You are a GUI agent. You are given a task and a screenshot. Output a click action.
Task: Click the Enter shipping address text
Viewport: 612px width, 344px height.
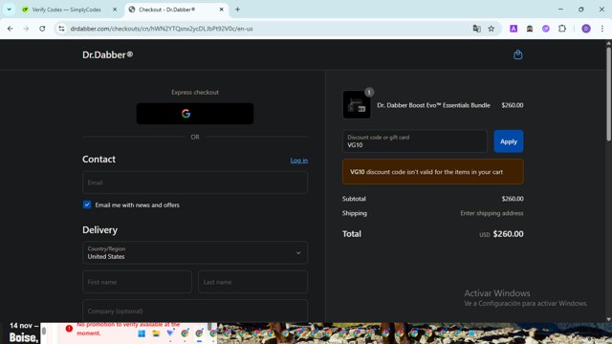[492, 213]
